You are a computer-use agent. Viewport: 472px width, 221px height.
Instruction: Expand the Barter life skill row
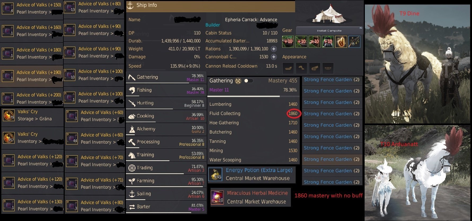point(166,207)
